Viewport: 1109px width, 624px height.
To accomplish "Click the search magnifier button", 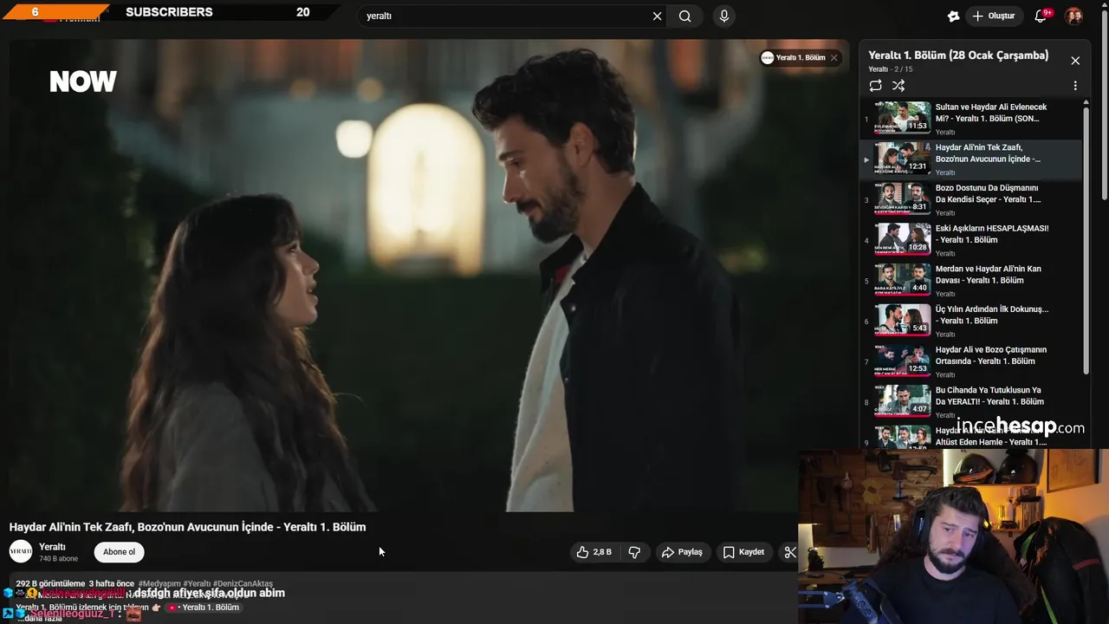I will (x=685, y=16).
